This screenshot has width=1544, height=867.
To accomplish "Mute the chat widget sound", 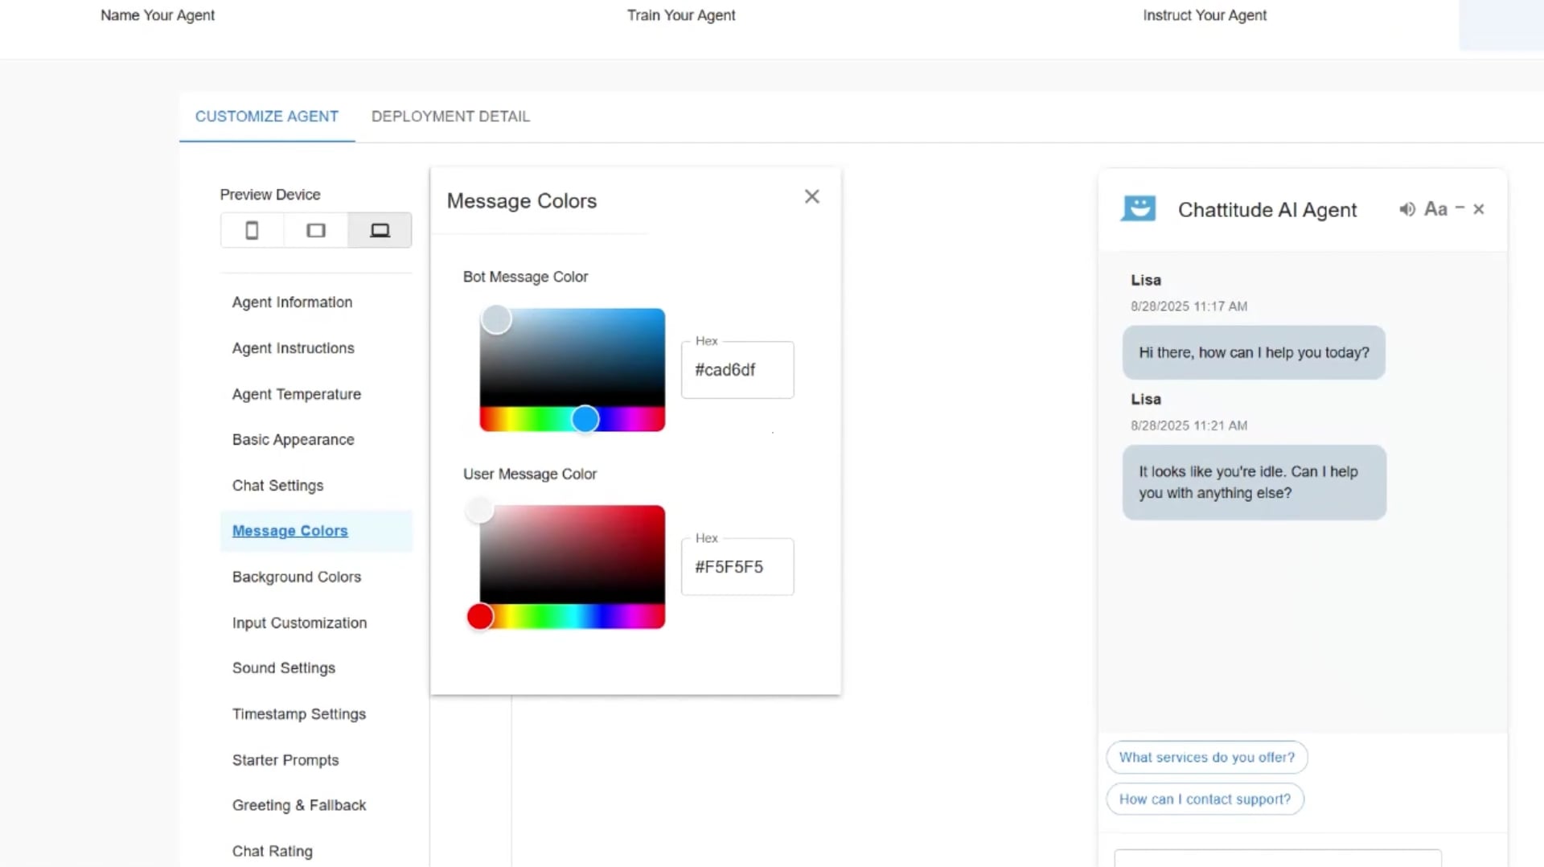I will point(1406,209).
